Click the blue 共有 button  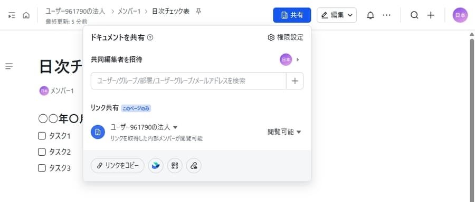pyautogui.click(x=292, y=15)
